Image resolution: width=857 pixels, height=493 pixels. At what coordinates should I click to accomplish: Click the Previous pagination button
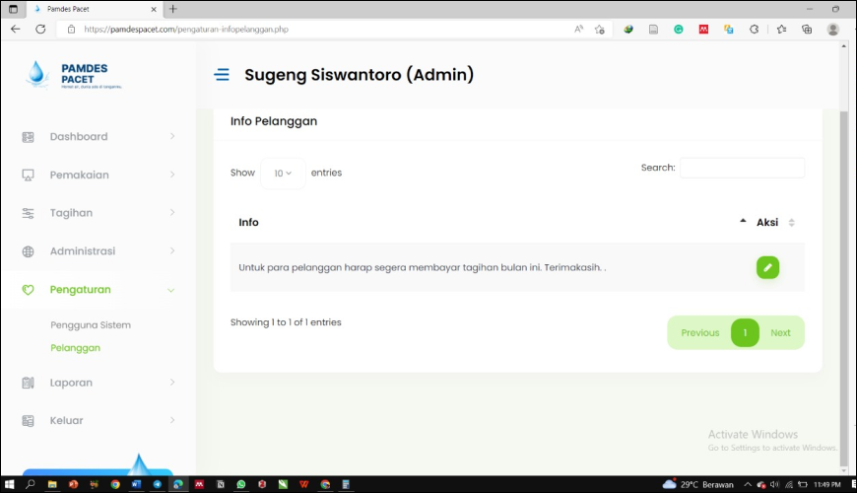(699, 333)
